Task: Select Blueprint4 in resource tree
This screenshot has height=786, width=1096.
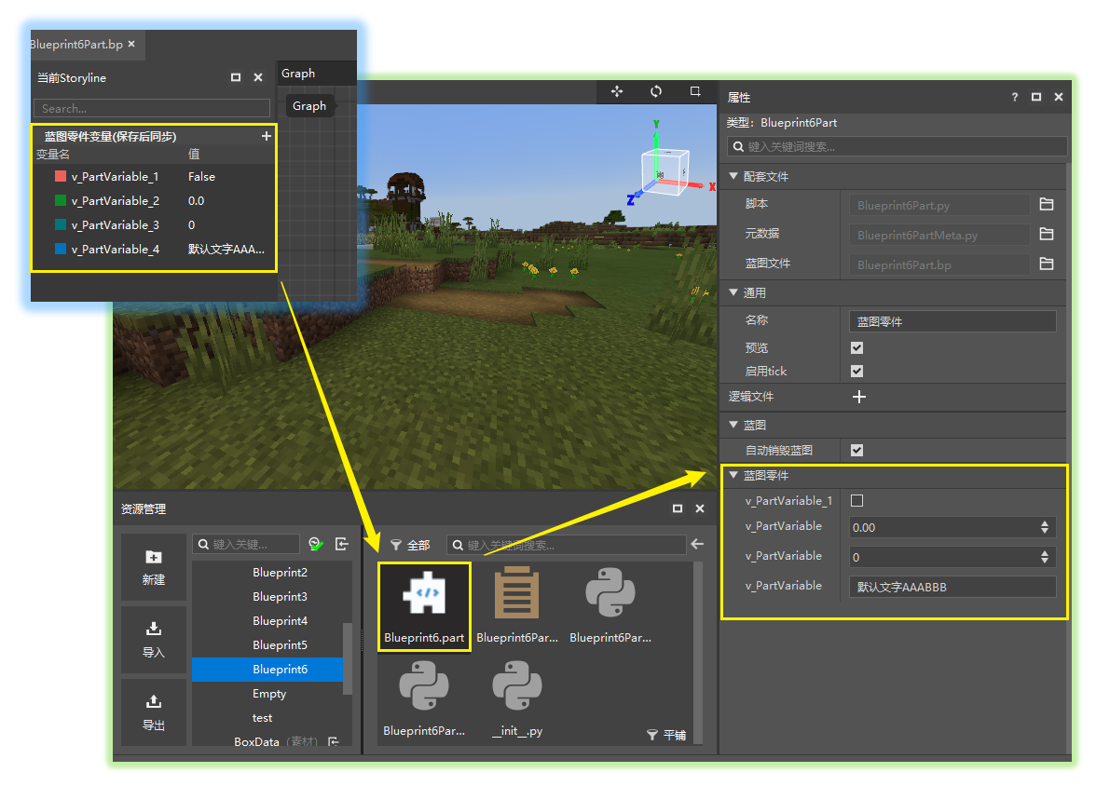Action: (x=280, y=621)
